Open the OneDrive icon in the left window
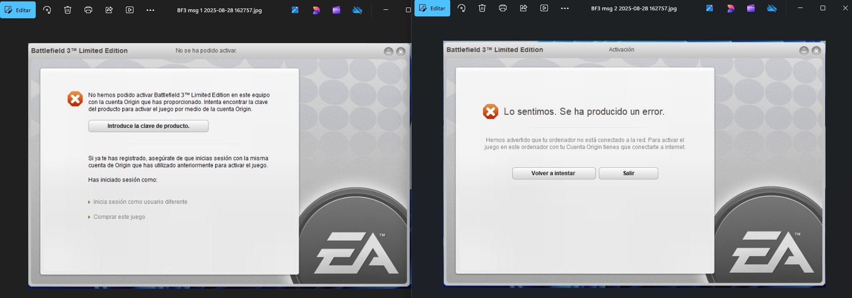 coord(357,10)
